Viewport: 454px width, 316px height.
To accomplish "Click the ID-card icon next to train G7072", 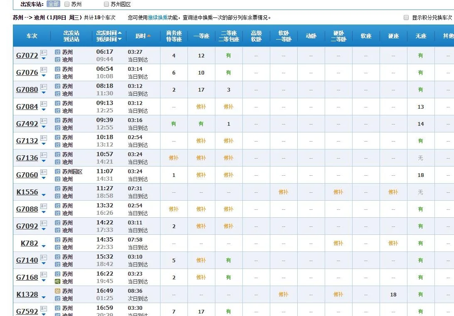I will pos(43,53).
